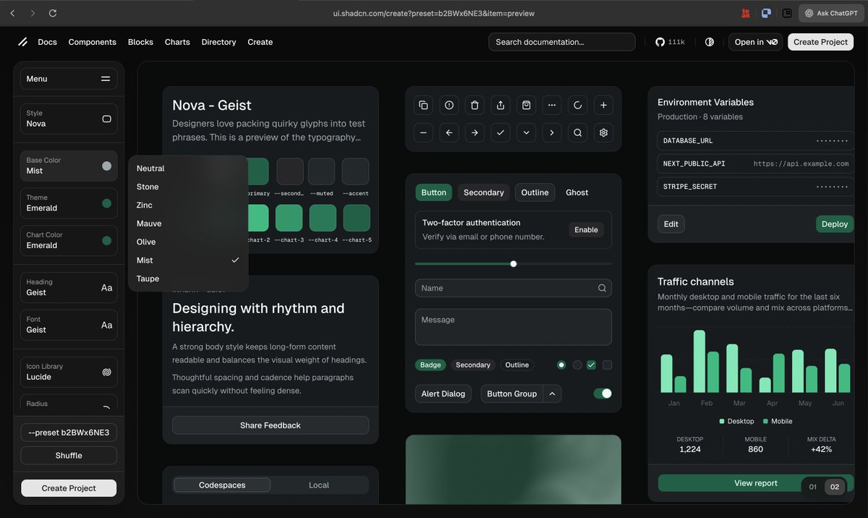Click the shopping bag icon button
The width and height of the screenshot is (868, 518).
pyautogui.click(x=526, y=106)
